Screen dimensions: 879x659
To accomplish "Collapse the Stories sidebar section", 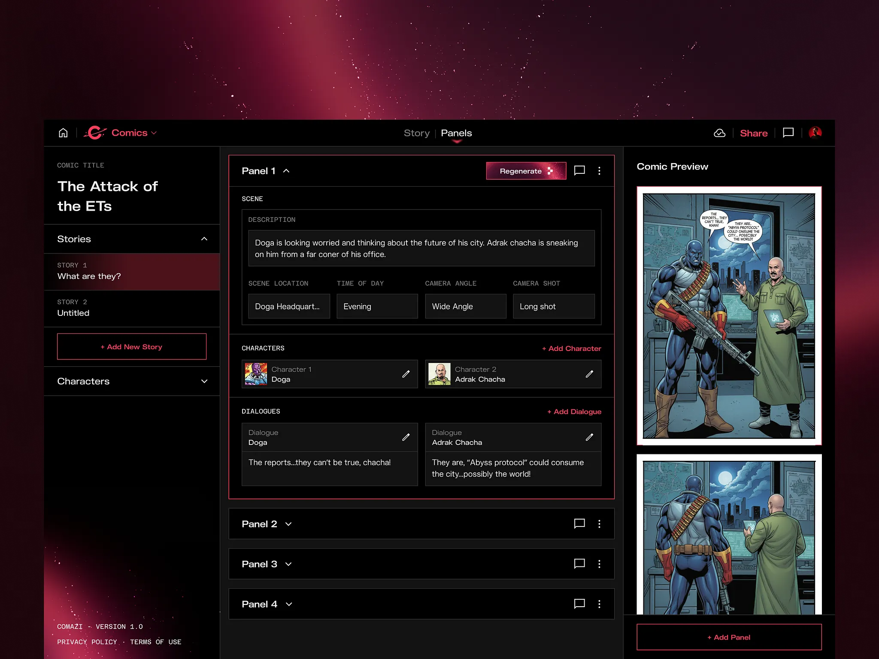I will pyautogui.click(x=204, y=239).
